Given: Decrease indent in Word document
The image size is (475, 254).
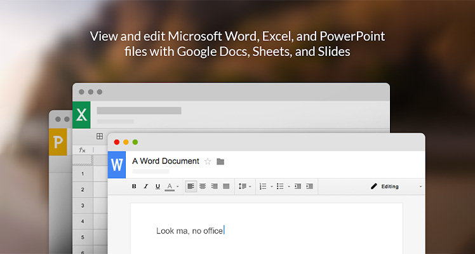Looking at the screenshot, I should [298, 187].
